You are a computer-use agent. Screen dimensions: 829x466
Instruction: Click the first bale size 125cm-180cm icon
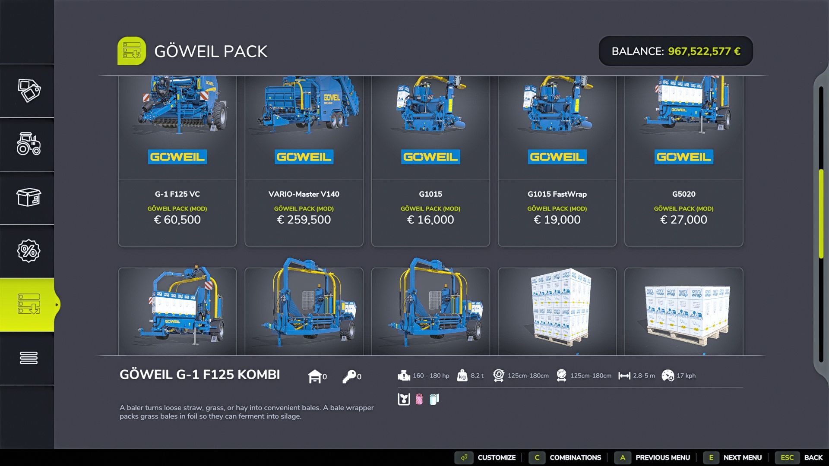tap(499, 375)
